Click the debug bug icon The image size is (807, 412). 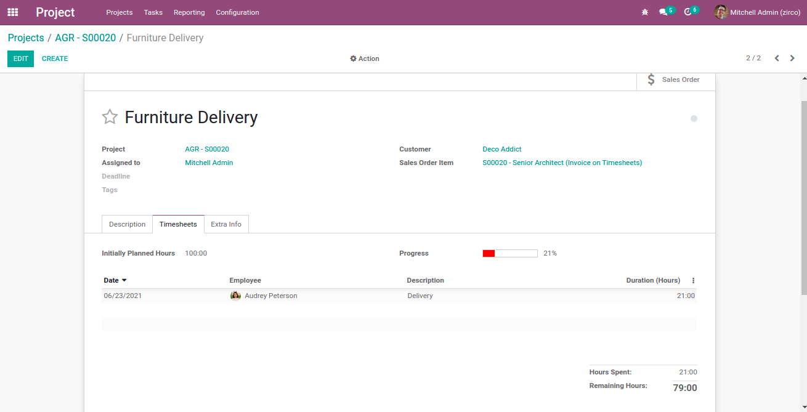click(645, 12)
